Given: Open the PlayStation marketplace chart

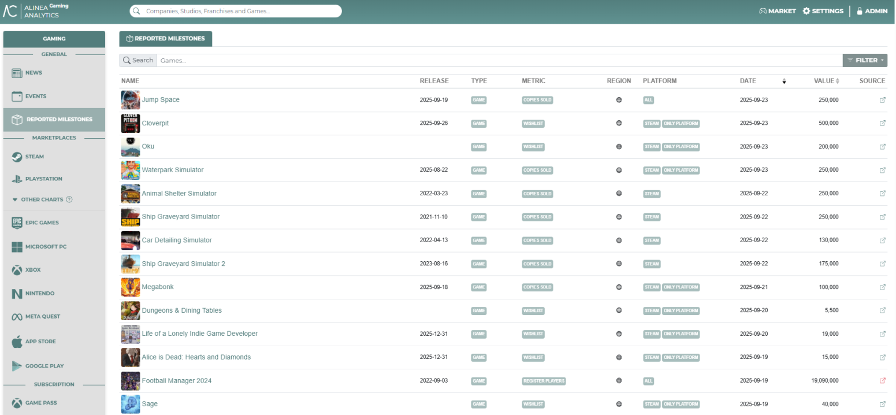Looking at the screenshot, I should (54, 179).
